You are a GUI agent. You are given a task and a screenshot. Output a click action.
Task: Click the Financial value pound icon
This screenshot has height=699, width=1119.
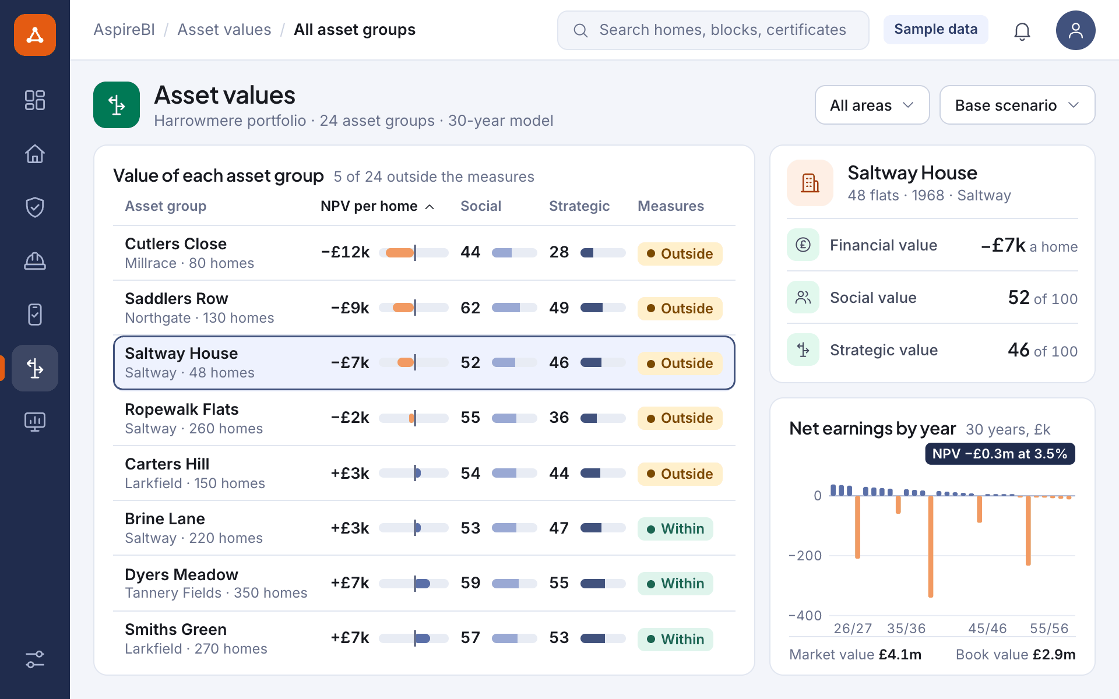coord(803,245)
